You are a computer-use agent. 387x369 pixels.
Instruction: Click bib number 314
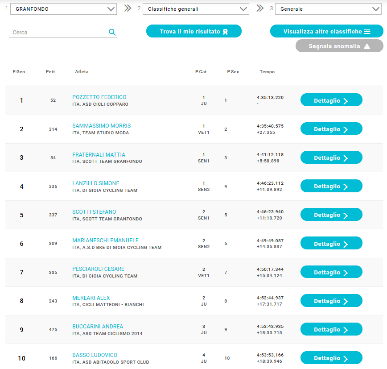pyautogui.click(x=53, y=129)
